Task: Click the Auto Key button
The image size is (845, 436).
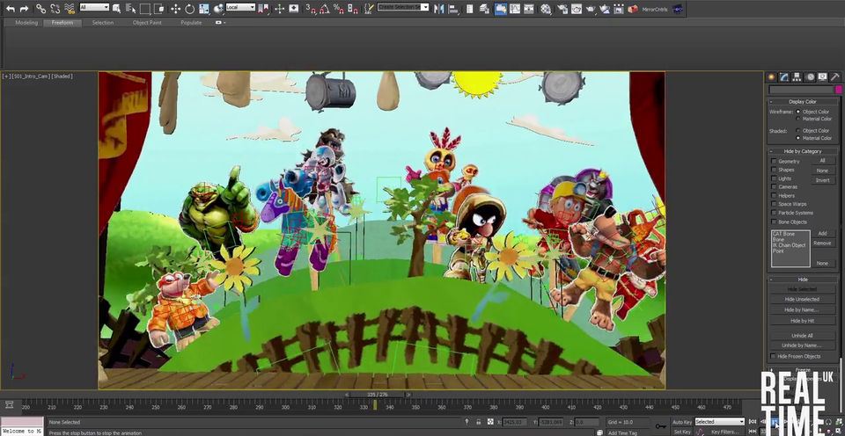Action: tap(681, 422)
